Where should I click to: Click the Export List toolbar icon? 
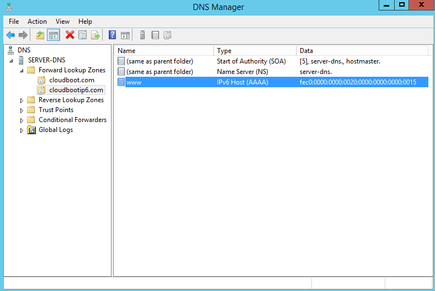96,35
